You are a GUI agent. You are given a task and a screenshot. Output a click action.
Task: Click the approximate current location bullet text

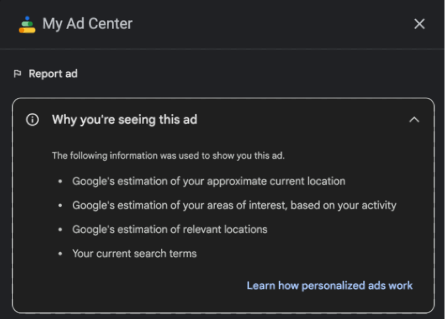coord(209,181)
